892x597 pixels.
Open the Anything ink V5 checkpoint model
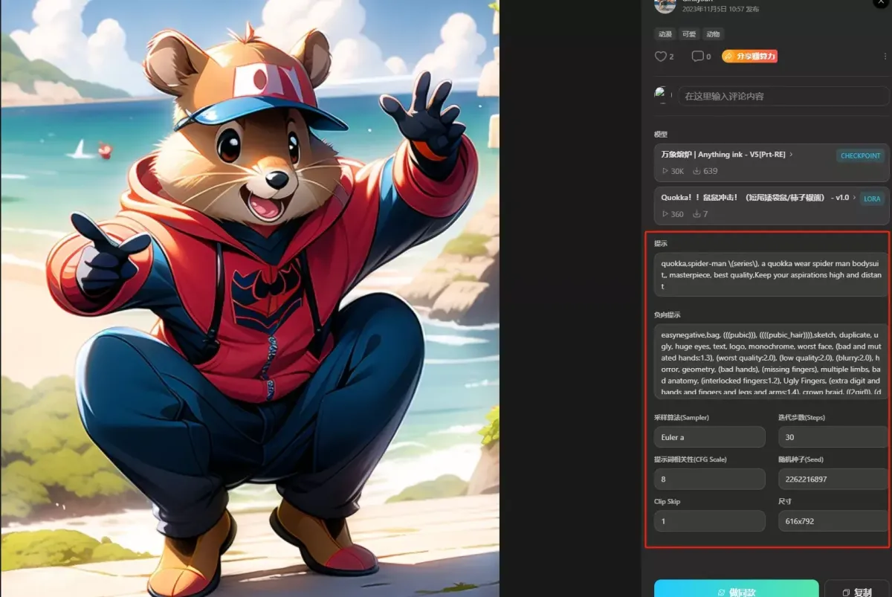click(725, 155)
